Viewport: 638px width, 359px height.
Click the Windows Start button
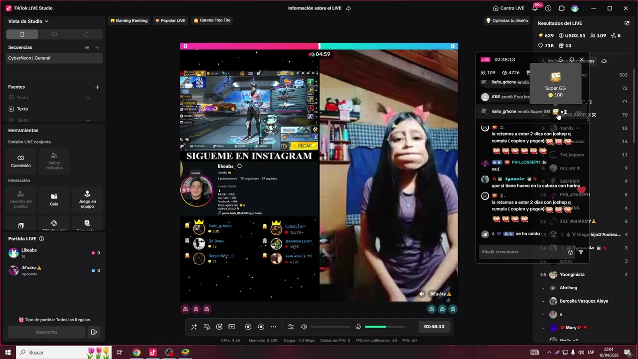[x=7, y=353]
